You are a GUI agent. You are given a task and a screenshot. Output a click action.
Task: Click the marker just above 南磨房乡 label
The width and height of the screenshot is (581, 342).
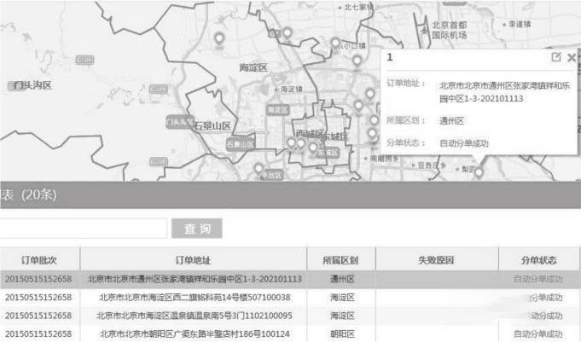pyautogui.click(x=372, y=134)
